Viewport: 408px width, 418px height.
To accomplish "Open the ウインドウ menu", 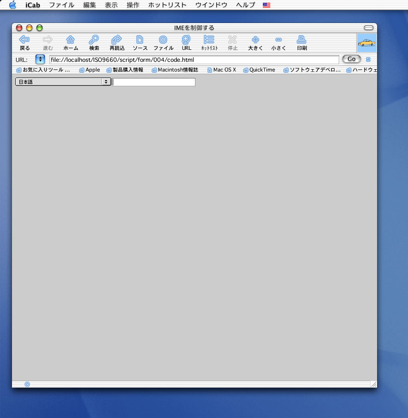I will [211, 5].
